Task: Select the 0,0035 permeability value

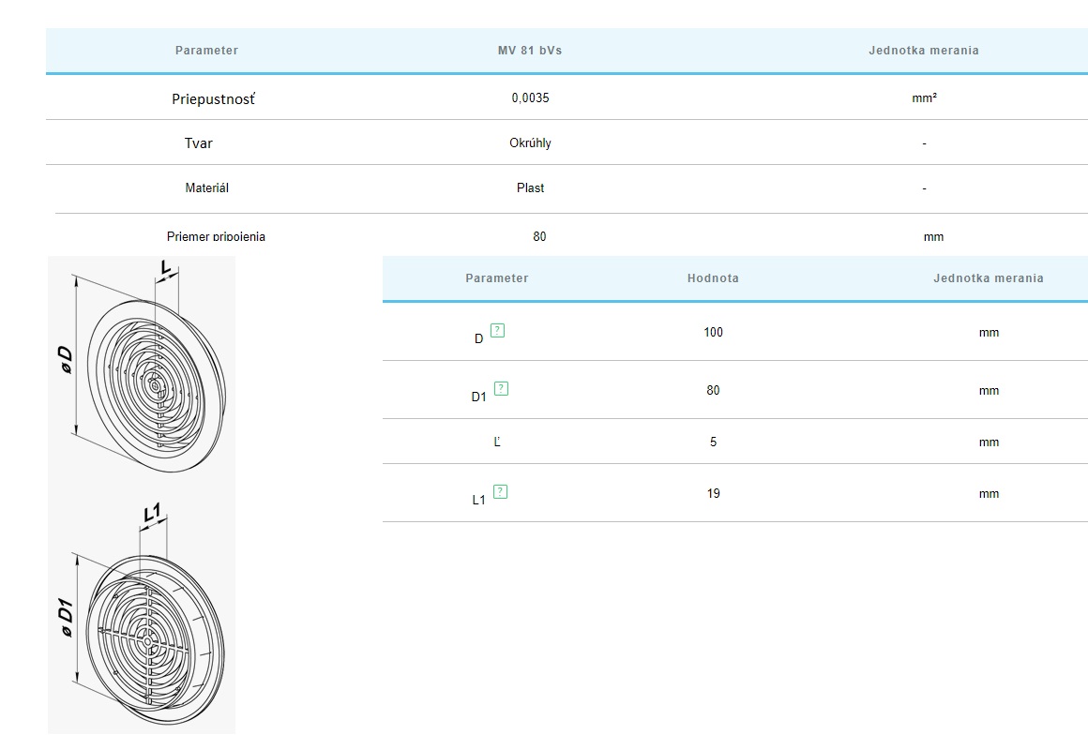Action: (531, 98)
